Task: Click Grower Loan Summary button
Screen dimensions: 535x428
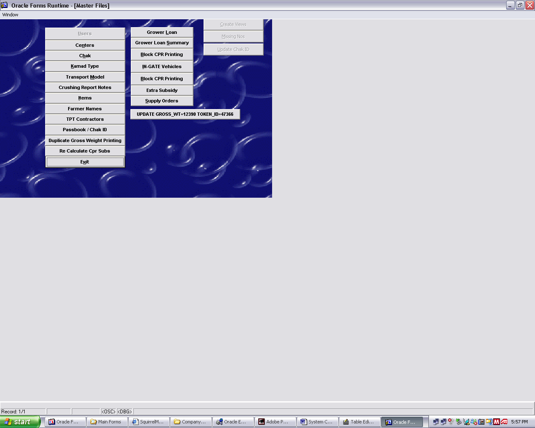Action: pos(162,43)
